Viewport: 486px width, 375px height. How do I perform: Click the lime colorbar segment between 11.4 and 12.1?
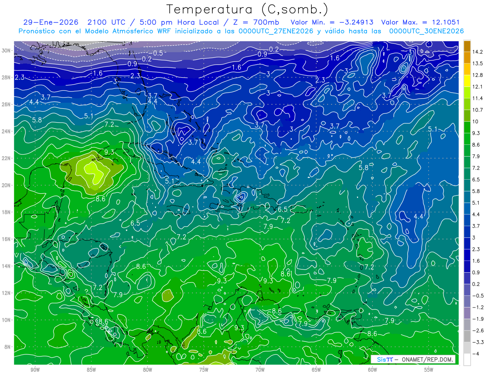(467, 93)
